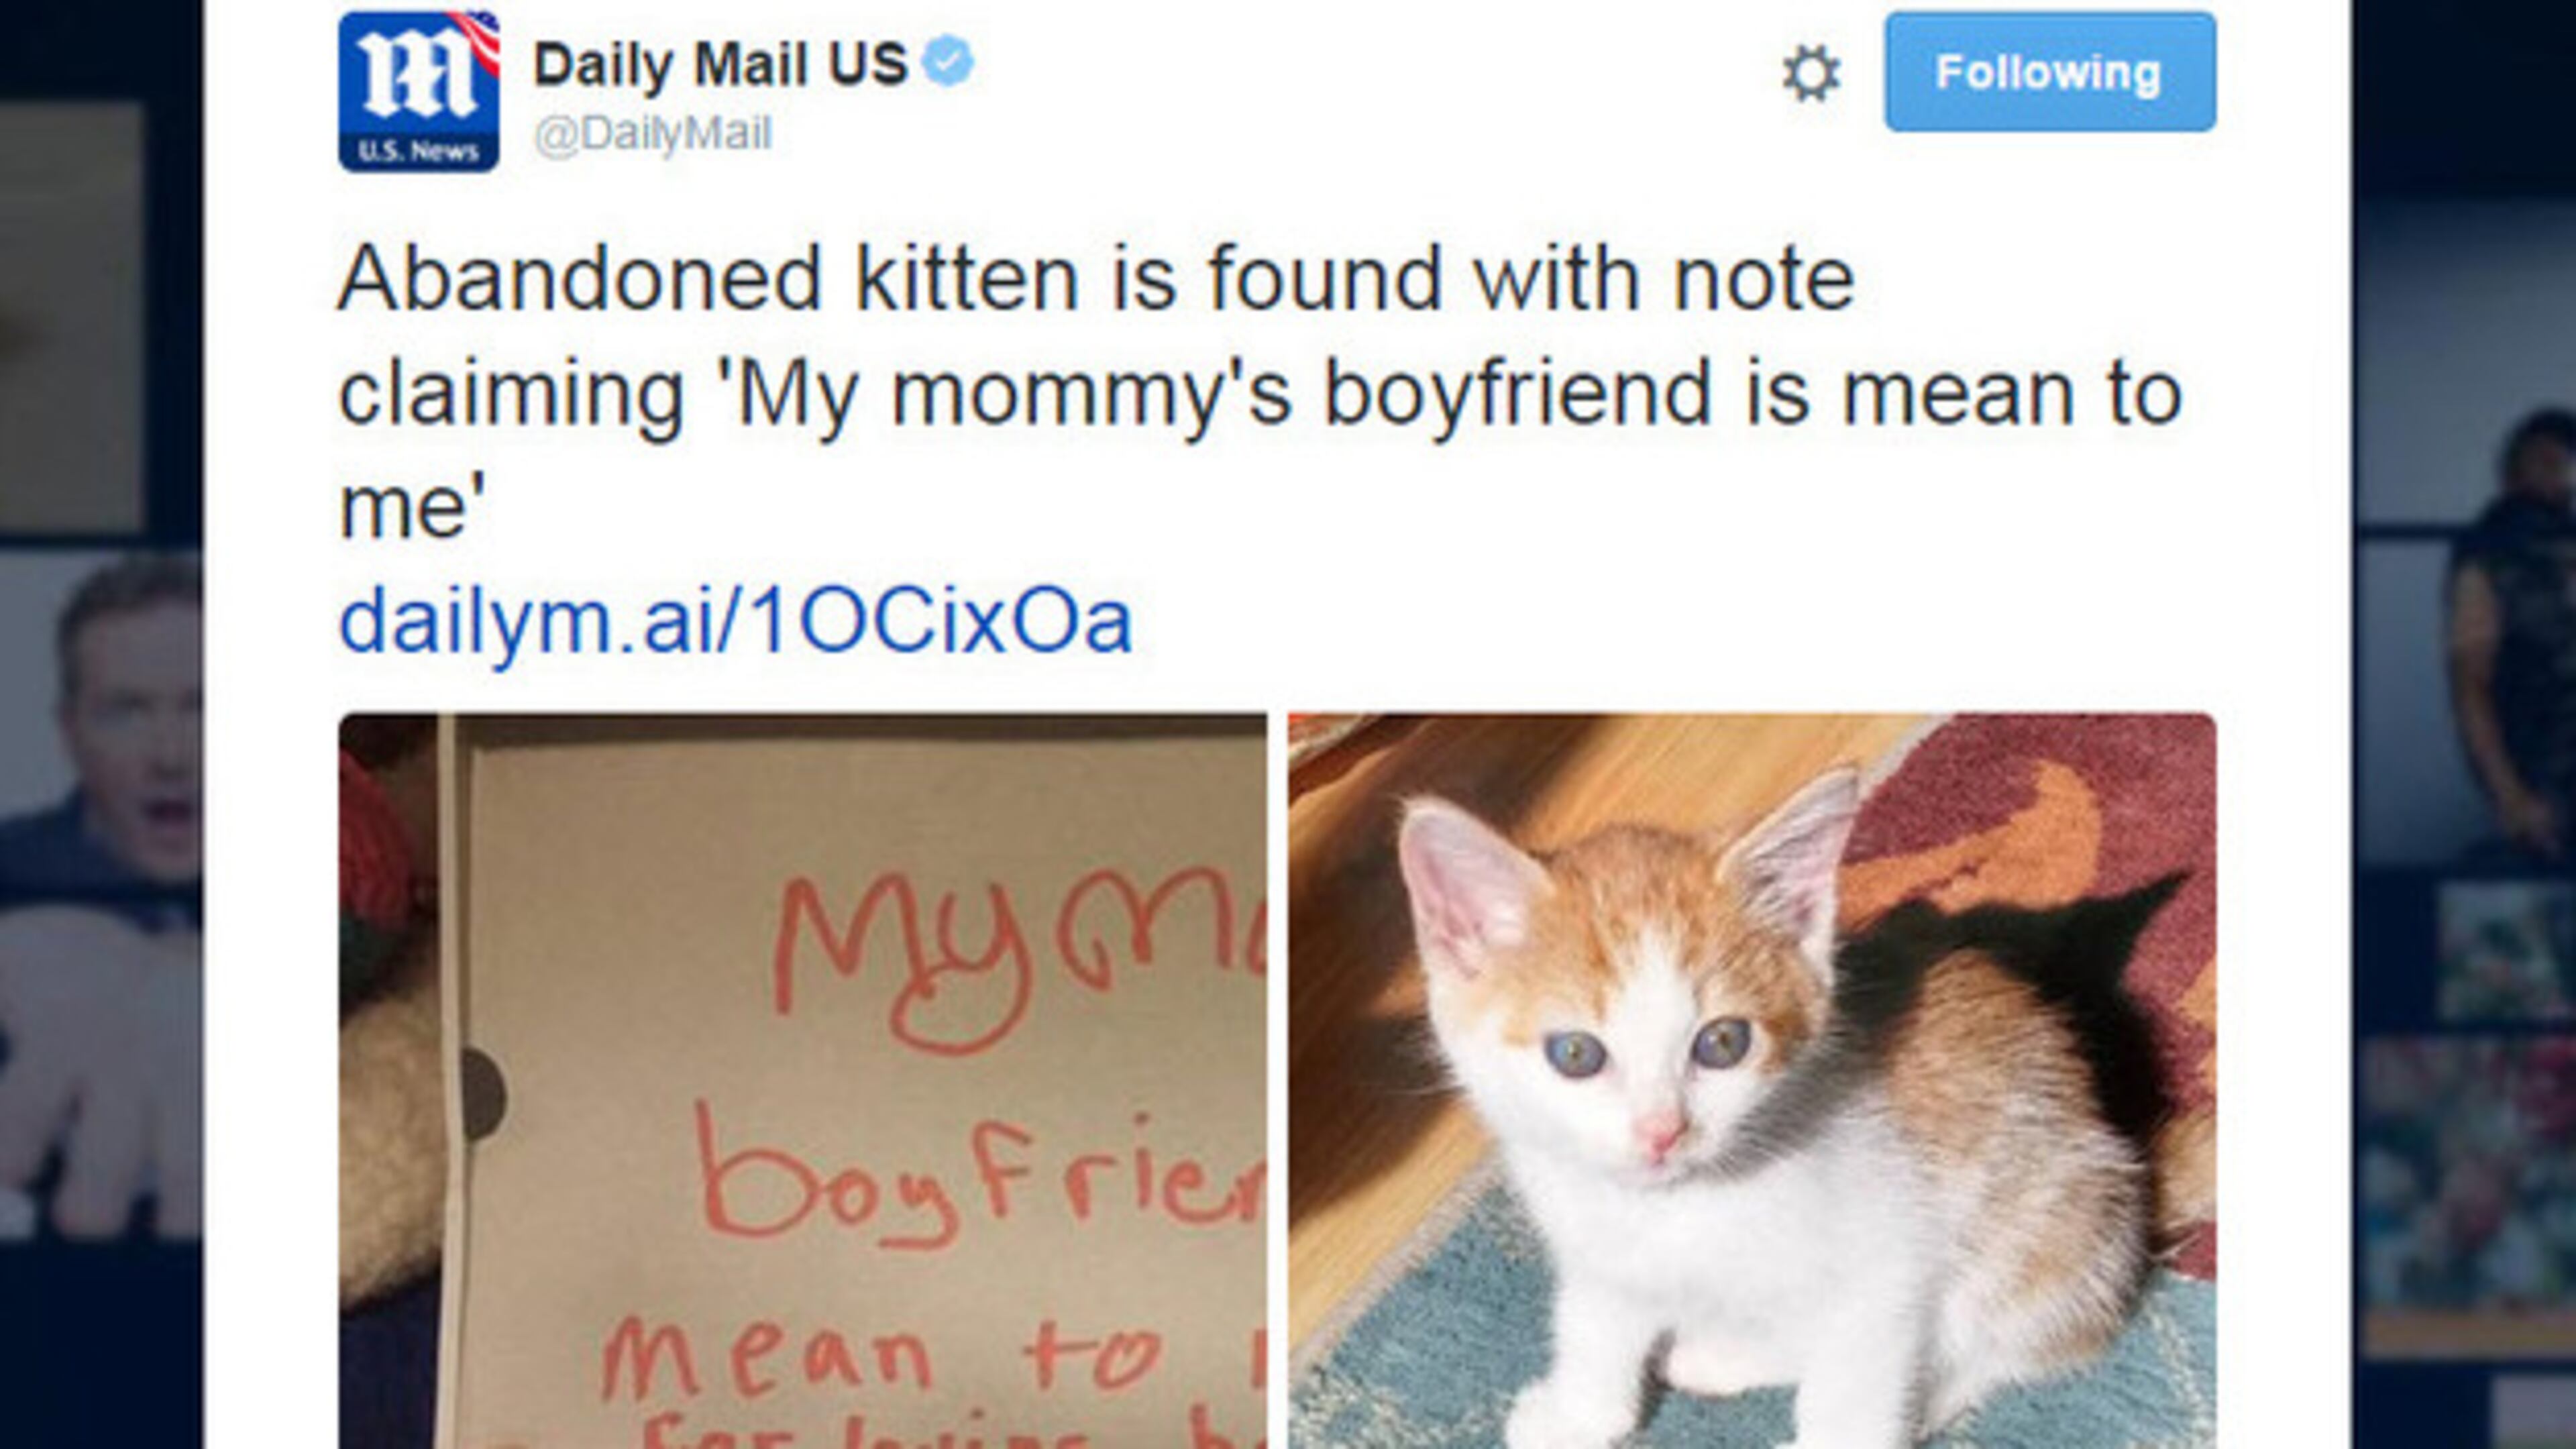The image size is (2576, 1449).
Task: Enlarge the handwritten note photo
Action: (802, 1080)
